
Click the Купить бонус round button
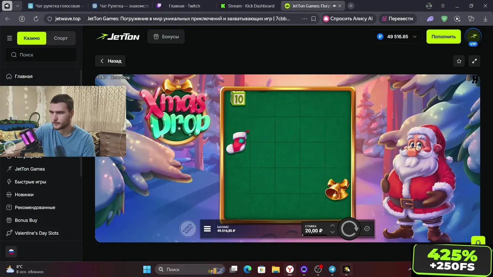click(188, 229)
